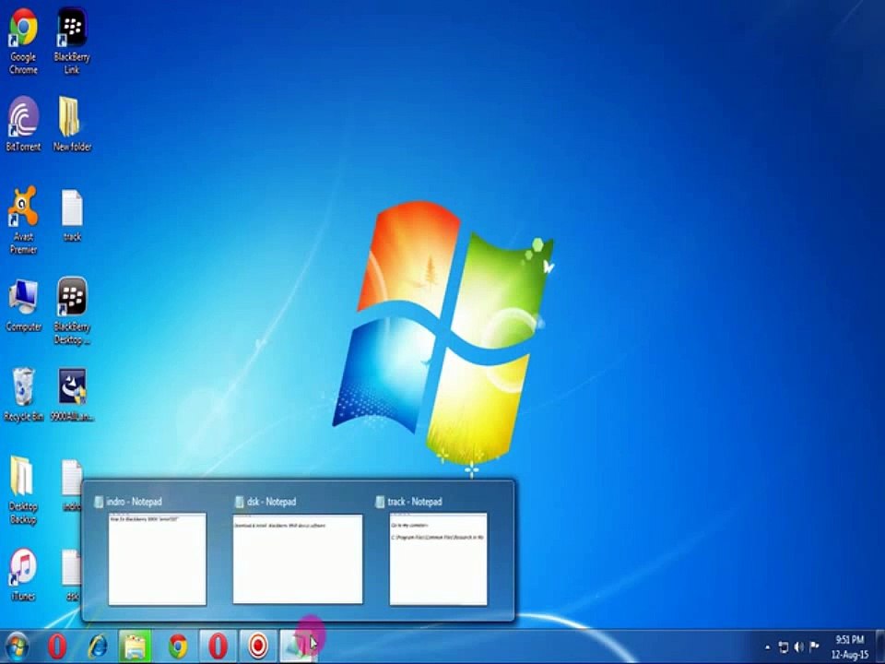The image size is (885, 664).
Task: Select the Computer desktop icon
Action: (x=23, y=305)
